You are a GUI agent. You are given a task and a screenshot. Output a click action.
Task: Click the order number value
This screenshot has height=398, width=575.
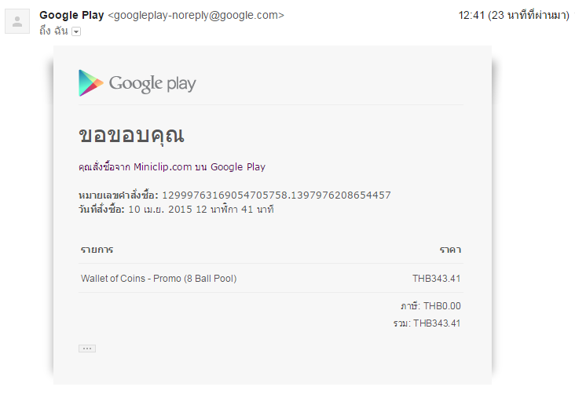pos(276,195)
